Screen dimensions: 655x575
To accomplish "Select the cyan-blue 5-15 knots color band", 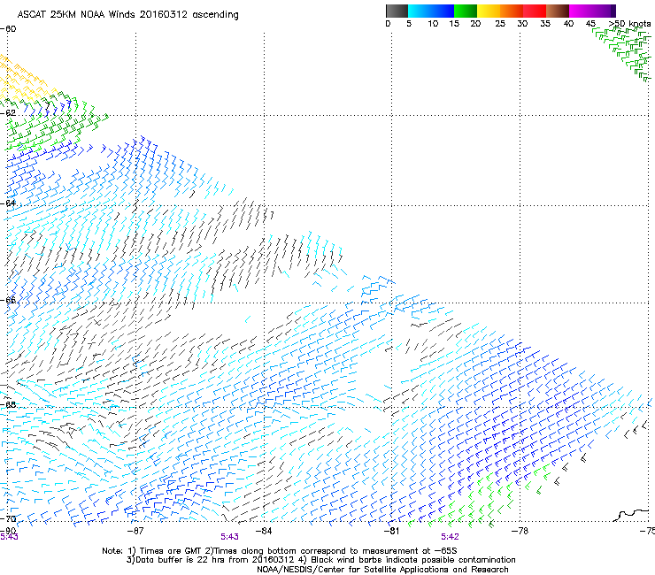I will pyautogui.click(x=431, y=11).
